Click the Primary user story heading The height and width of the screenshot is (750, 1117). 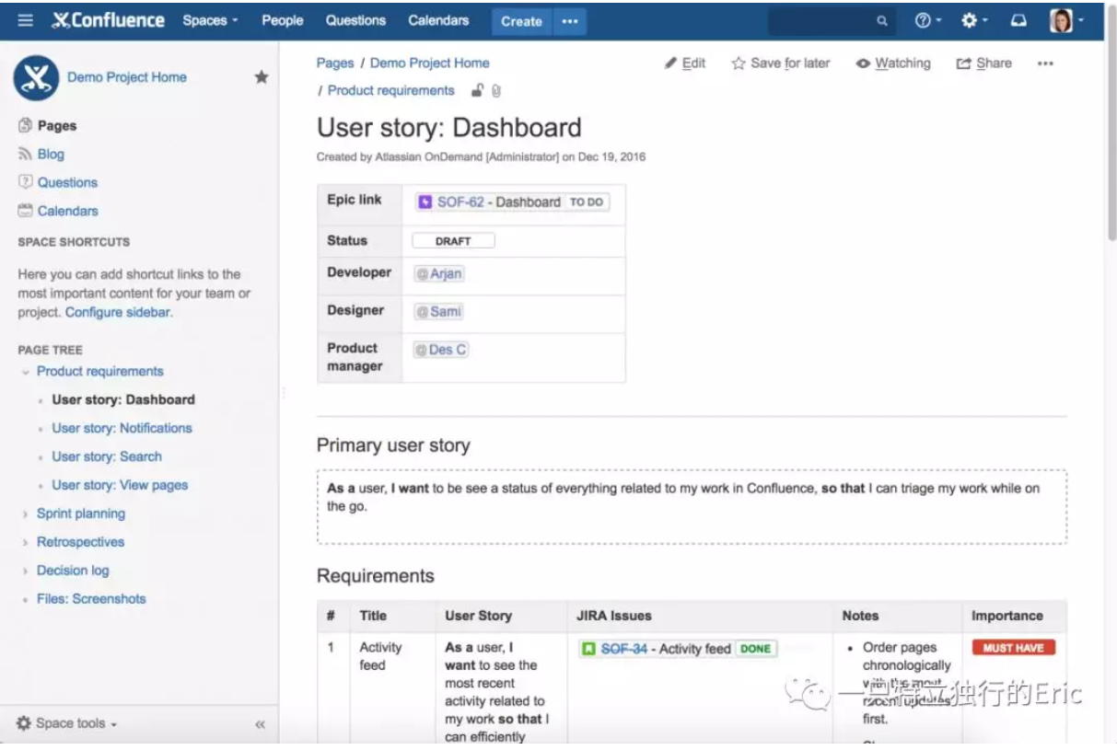[393, 445]
